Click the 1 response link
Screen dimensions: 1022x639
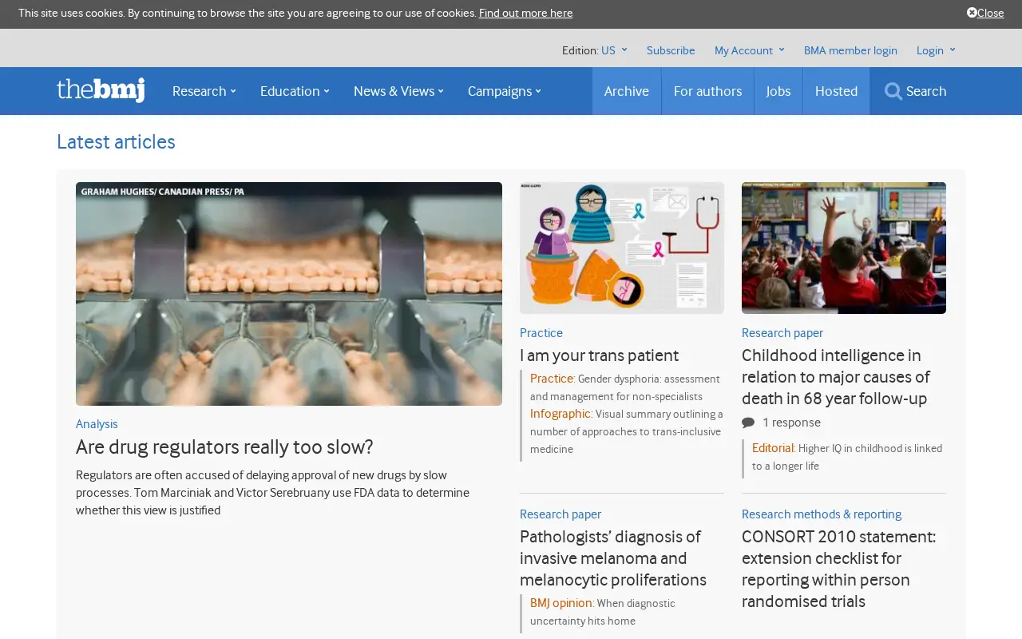click(791, 423)
